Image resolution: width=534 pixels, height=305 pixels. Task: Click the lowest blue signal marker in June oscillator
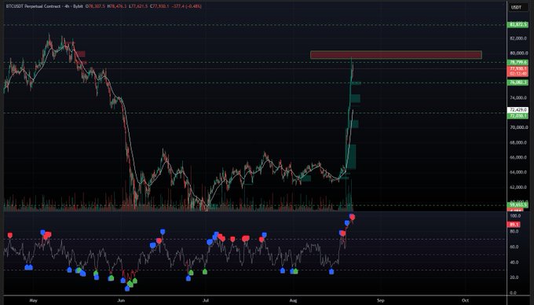(x=127, y=288)
